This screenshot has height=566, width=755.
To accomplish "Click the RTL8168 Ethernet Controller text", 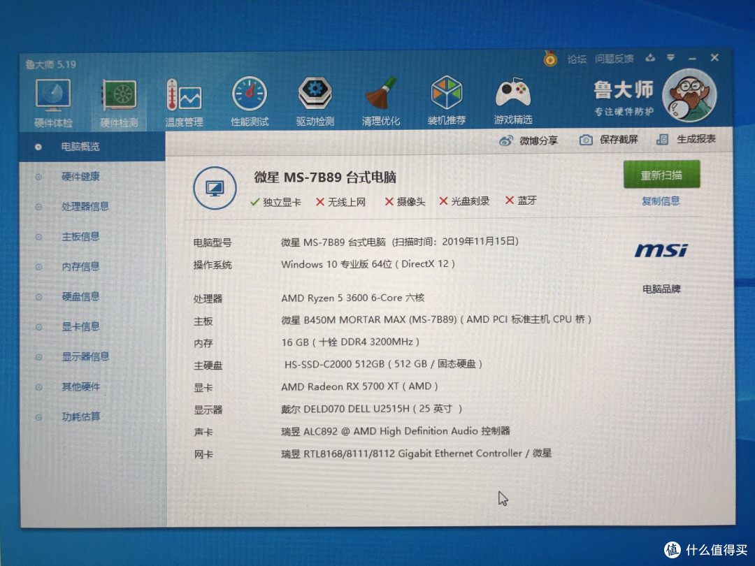I will click(417, 453).
